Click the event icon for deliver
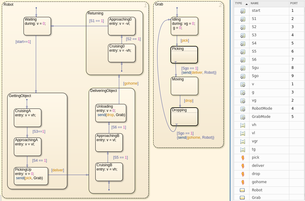 point(243,166)
